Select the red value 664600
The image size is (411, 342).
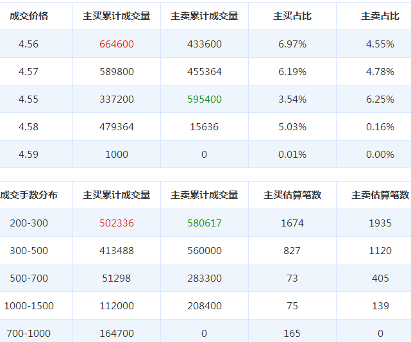click(117, 44)
